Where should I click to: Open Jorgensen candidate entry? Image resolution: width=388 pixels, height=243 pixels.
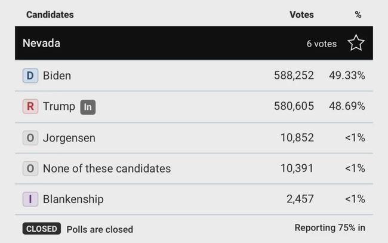[x=69, y=138]
